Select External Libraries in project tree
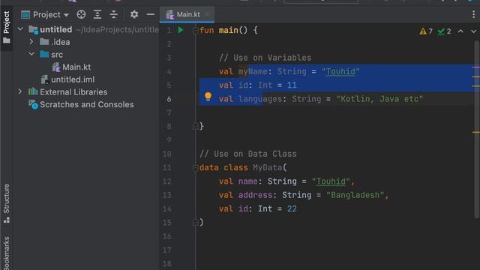 [73, 91]
